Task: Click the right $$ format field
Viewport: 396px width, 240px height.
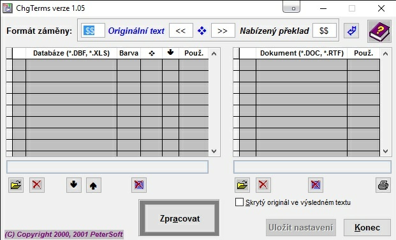Action: point(325,31)
